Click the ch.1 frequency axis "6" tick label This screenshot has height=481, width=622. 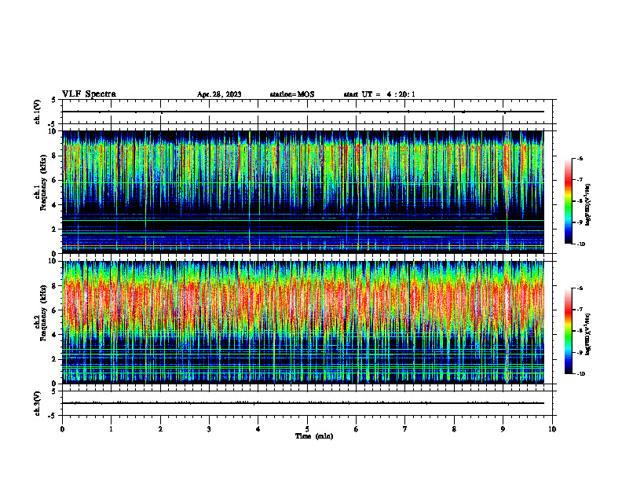pos(55,180)
